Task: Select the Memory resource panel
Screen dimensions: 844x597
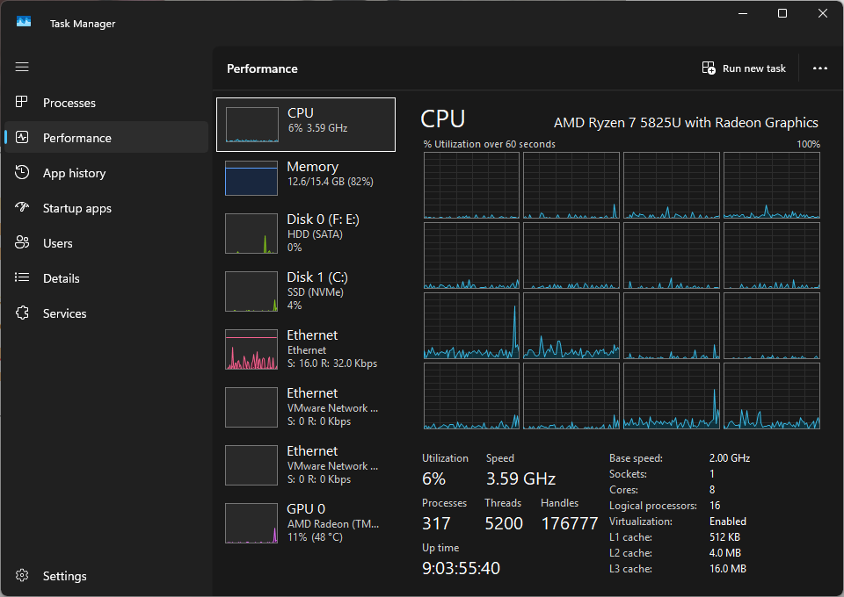Action: pos(306,177)
